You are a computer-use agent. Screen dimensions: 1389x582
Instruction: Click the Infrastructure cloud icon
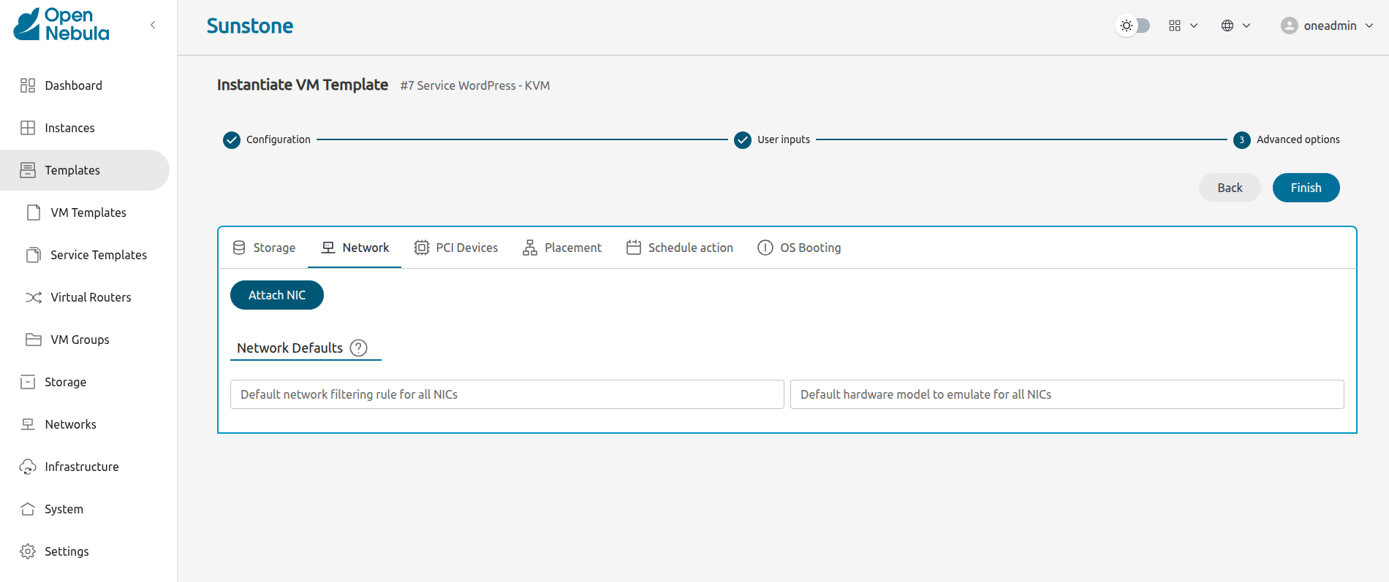28,467
